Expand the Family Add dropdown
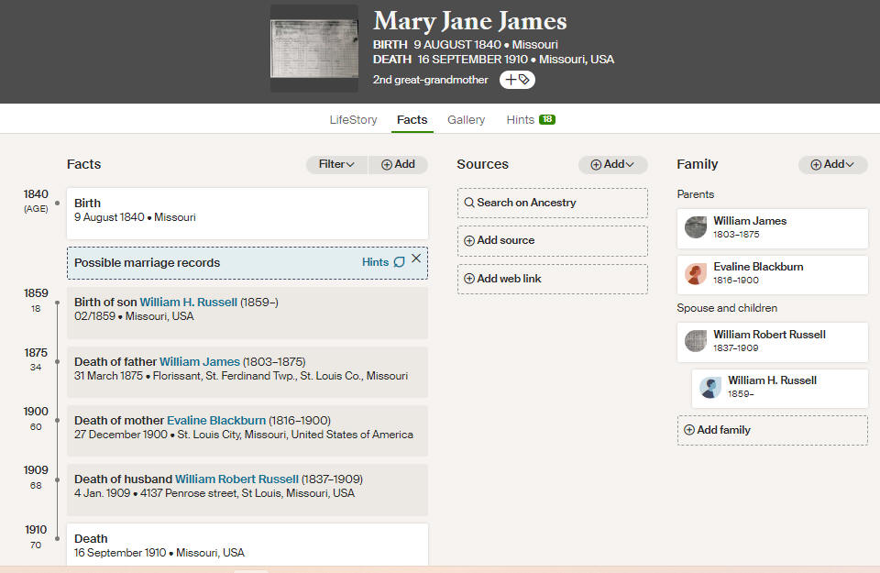880x573 pixels. click(833, 164)
